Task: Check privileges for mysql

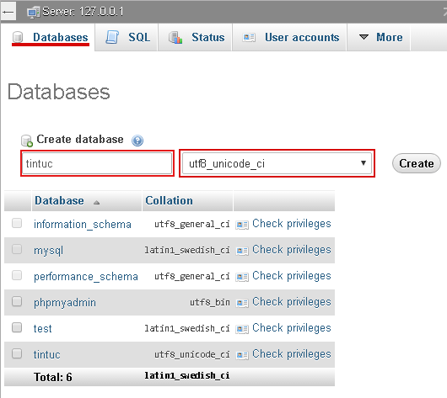Action: pyautogui.click(x=291, y=250)
